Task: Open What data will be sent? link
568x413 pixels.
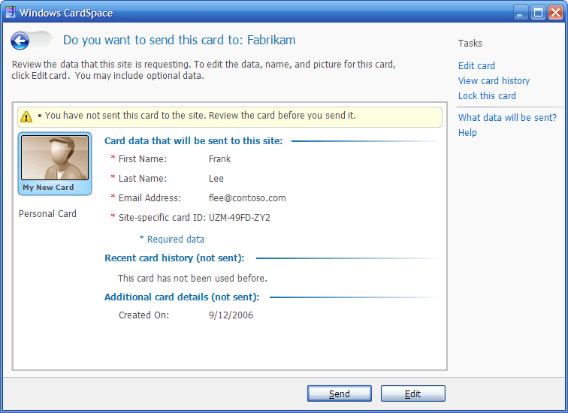Action: coord(507,118)
